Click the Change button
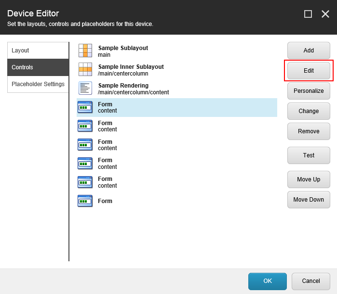337x294 pixels. (309, 111)
